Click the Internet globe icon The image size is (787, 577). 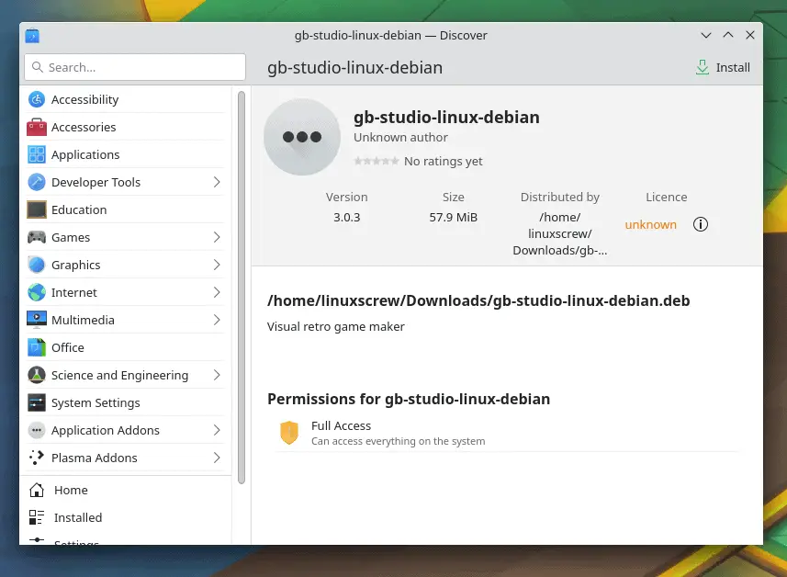coord(37,292)
